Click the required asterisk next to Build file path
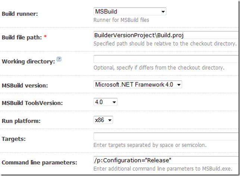This screenshot has width=240, height=176. [45, 37]
